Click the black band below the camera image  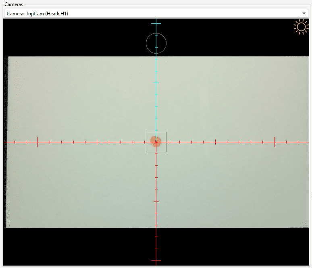(81, 247)
